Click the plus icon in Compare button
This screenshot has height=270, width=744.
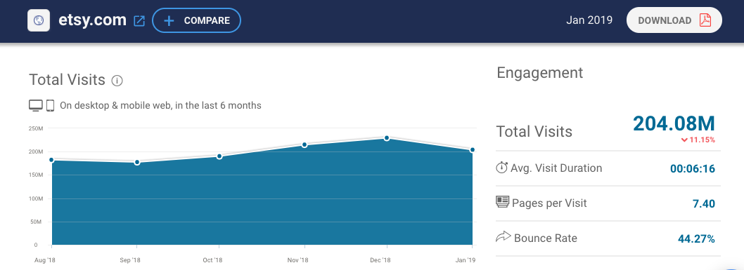(x=169, y=21)
